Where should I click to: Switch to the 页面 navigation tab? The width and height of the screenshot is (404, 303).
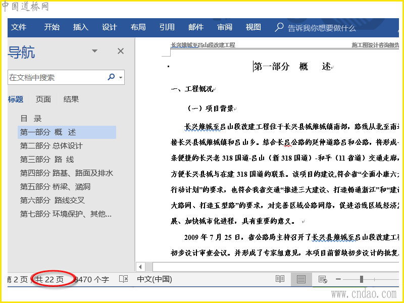coord(43,99)
